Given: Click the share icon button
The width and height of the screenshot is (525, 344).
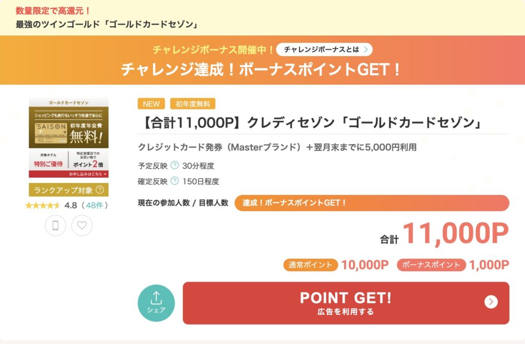Looking at the screenshot, I should [x=156, y=302].
